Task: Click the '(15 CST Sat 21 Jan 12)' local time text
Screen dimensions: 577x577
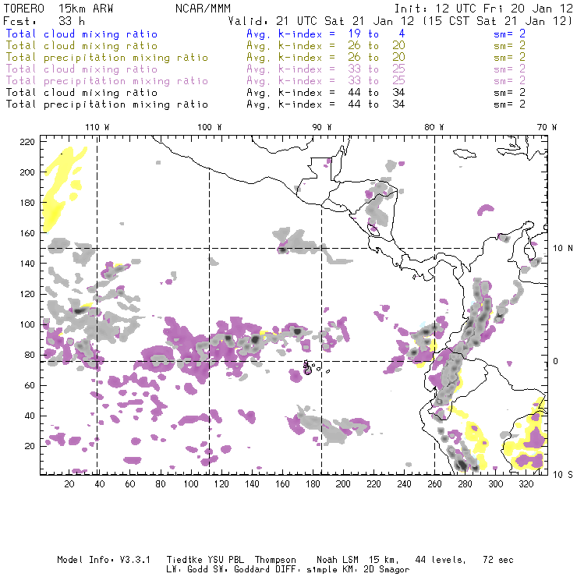Action: click(497, 21)
